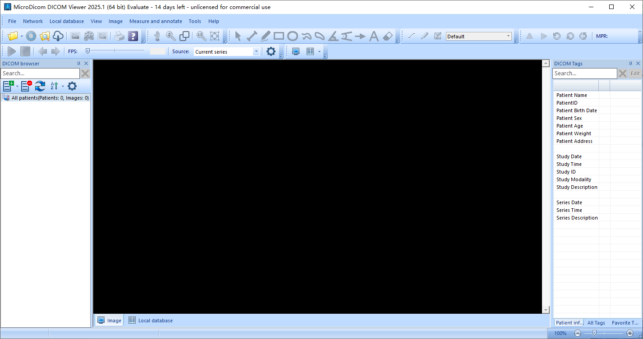Open the Tools menu
The height and width of the screenshot is (339, 643).
tap(195, 21)
